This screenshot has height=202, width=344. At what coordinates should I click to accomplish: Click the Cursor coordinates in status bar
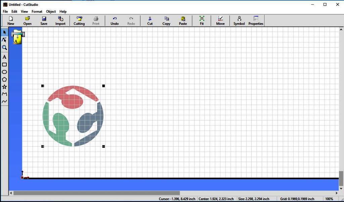coord(177,199)
